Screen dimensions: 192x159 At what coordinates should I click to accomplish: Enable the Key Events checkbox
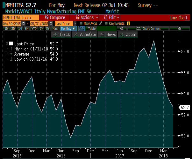click(106, 23)
